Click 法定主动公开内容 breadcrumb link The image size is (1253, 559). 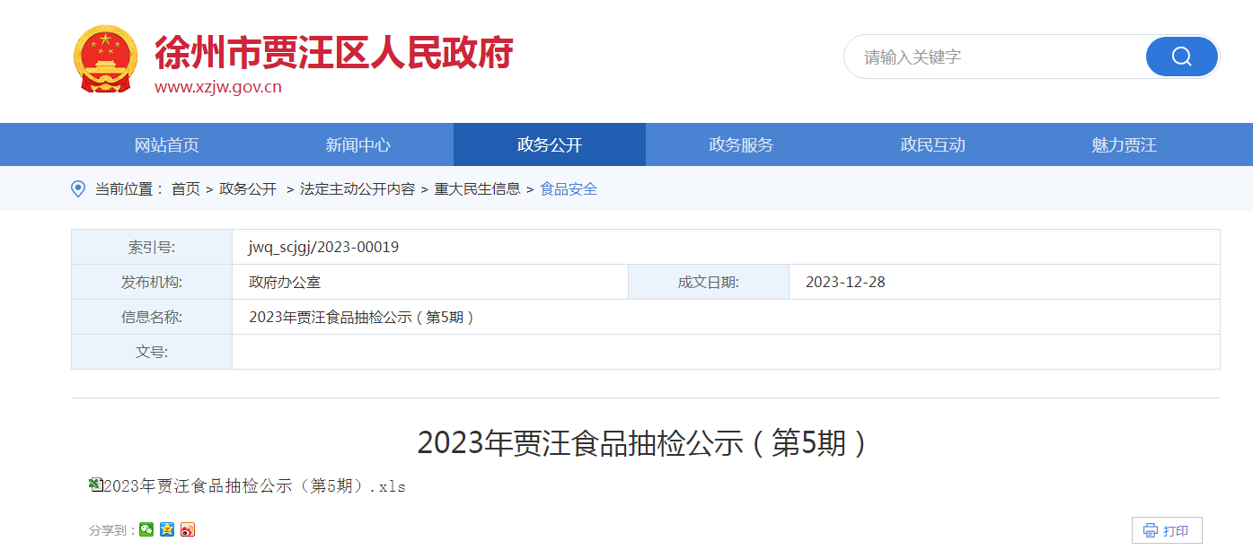tap(357, 189)
